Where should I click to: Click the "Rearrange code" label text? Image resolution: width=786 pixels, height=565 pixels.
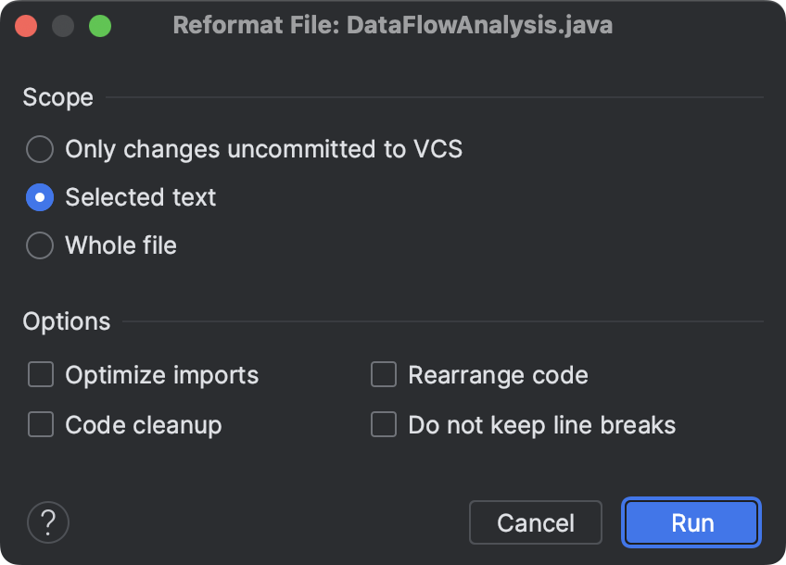coord(498,374)
